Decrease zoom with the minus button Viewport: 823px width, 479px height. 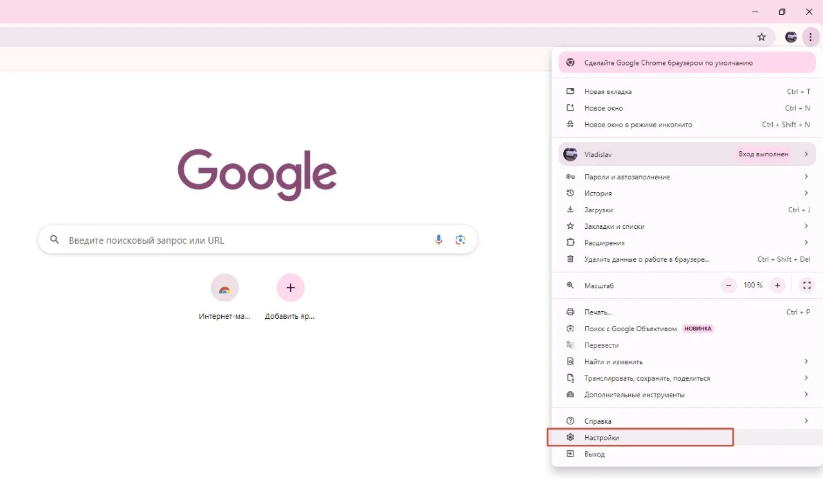click(728, 285)
